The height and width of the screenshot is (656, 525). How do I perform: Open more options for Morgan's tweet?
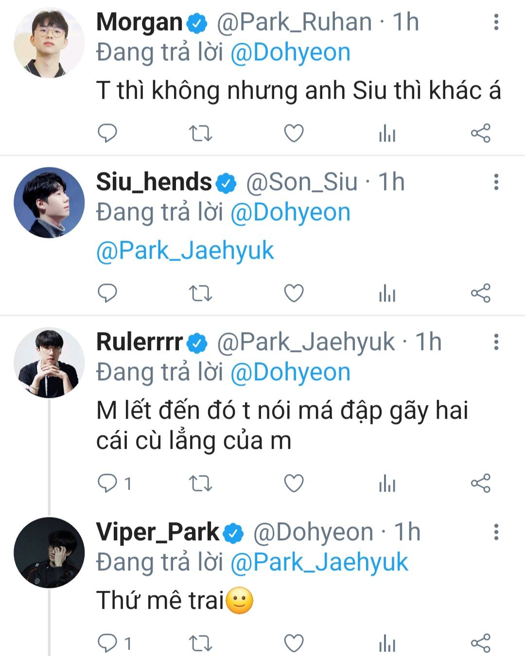[496, 22]
